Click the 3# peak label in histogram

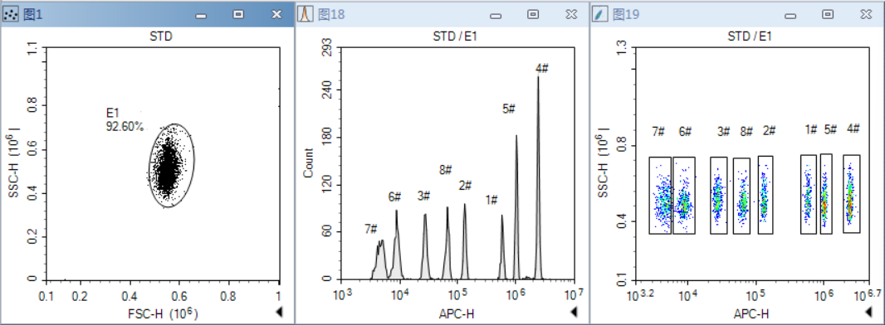(424, 196)
